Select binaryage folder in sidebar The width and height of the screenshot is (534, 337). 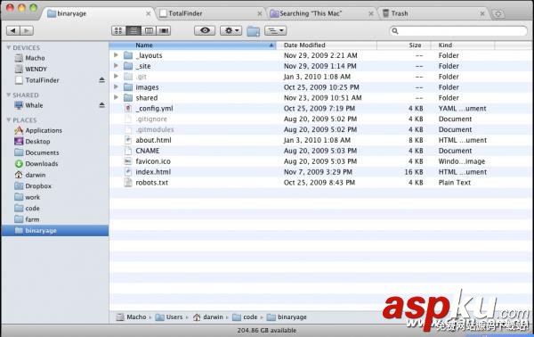coord(55,231)
